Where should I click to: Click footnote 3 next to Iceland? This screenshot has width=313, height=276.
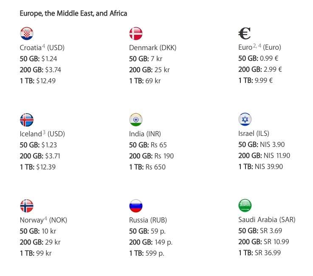tap(44, 132)
